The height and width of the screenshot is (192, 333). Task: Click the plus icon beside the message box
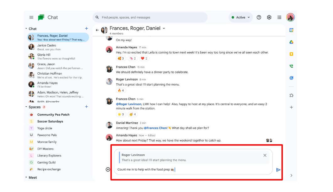[108, 169]
